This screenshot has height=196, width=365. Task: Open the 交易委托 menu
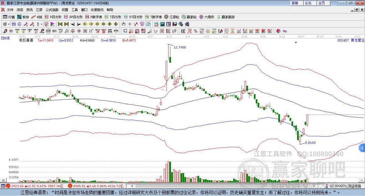tap(97, 10)
